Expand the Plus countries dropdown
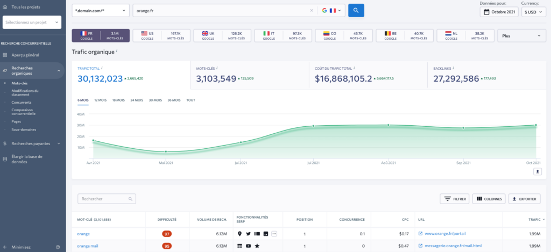 [521, 35]
